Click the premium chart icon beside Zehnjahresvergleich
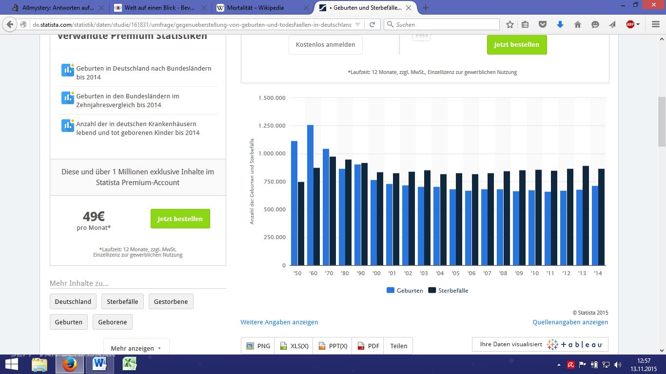Image resolution: width=666 pixels, height=374 pixels. (x=67, y=97)
